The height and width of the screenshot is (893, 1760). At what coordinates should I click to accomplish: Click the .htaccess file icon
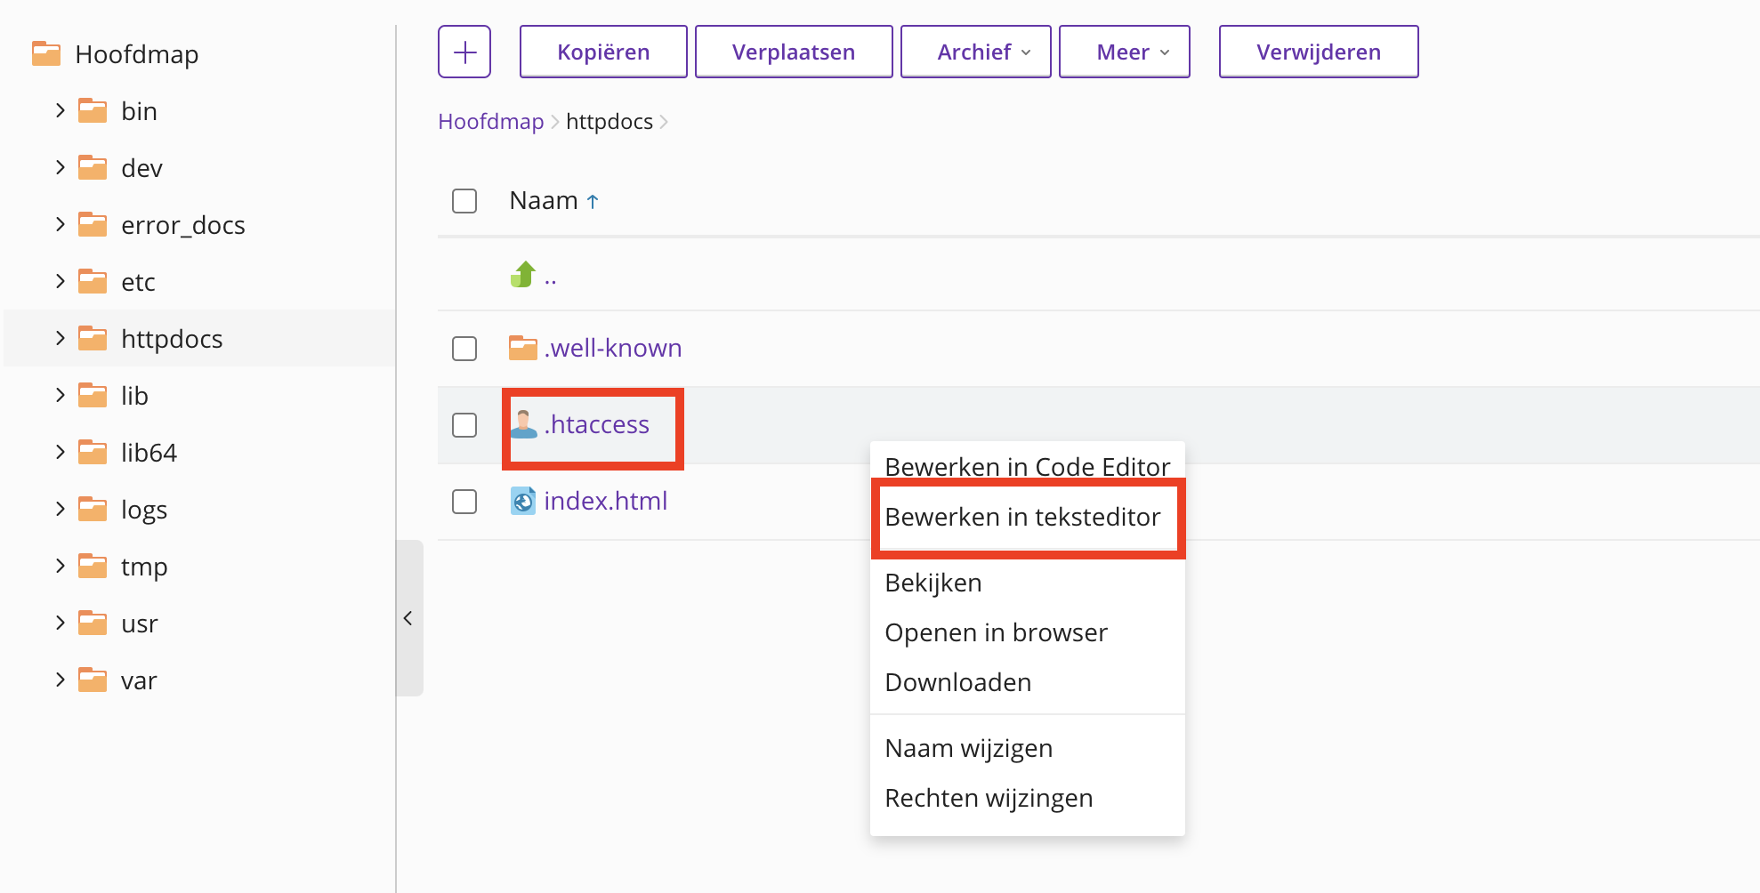coord(523,424)
